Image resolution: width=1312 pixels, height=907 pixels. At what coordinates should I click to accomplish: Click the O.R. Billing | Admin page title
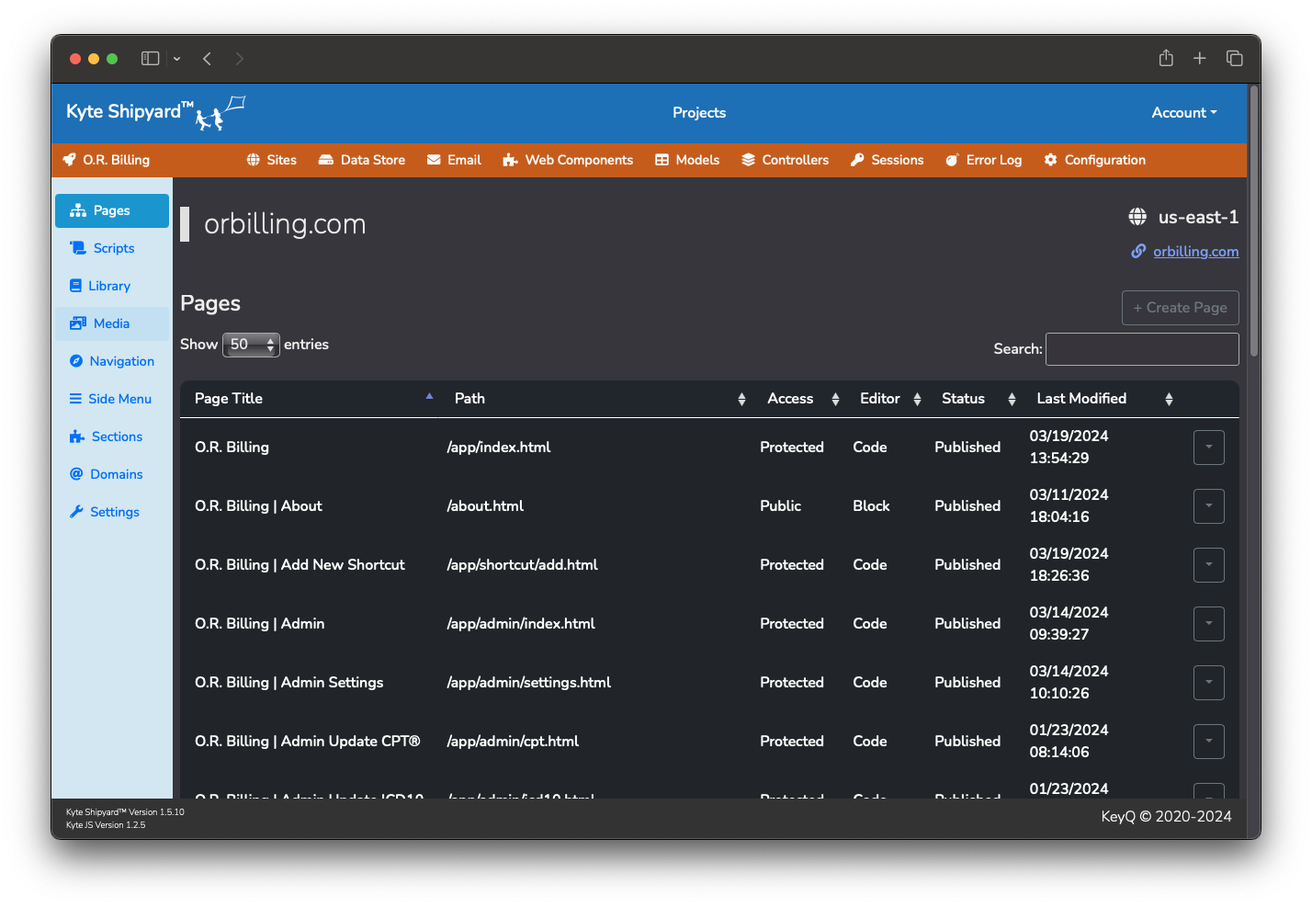tap(260, 624)
